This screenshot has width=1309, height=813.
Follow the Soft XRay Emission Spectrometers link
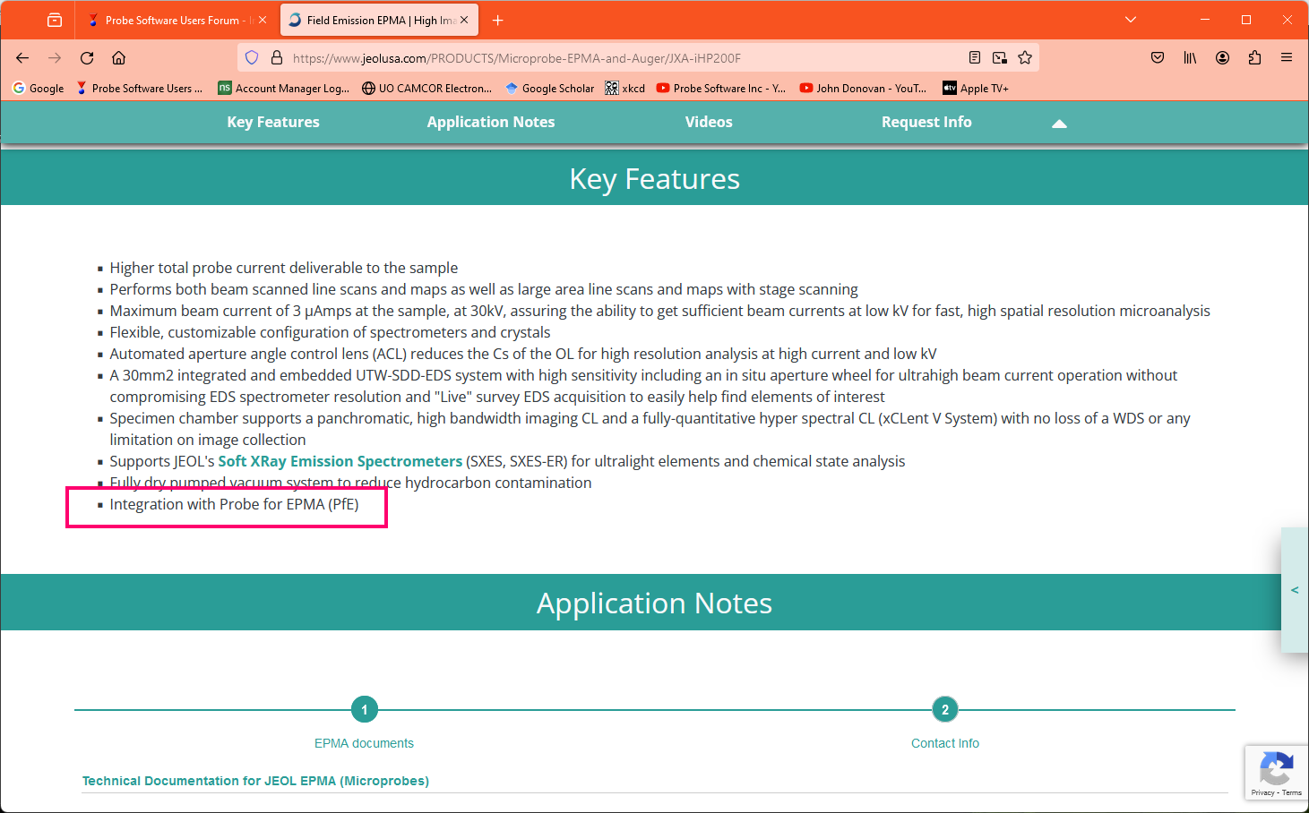pos(340,461)
